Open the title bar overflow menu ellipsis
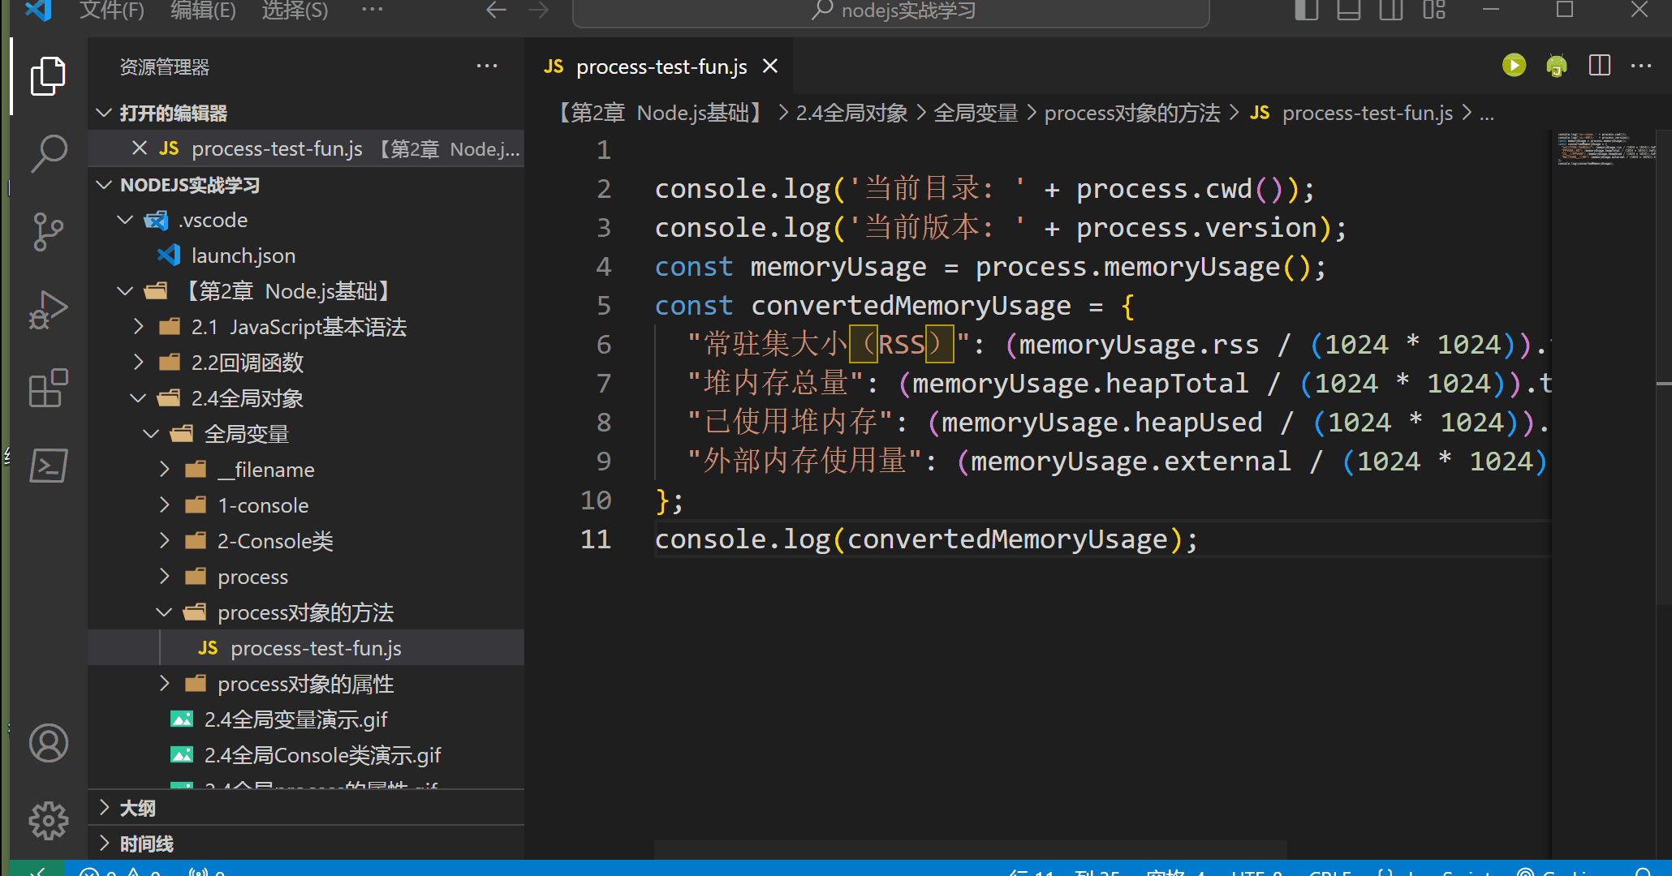Viewport: 1672px width, 876px height. tap(372, 11)
